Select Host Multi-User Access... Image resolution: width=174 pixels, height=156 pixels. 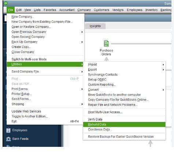(124, 112)
